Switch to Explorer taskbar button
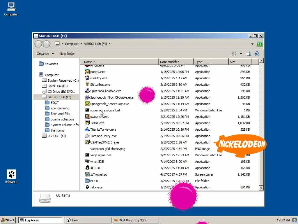Screen dimensions: 298x224 (40, 220)
